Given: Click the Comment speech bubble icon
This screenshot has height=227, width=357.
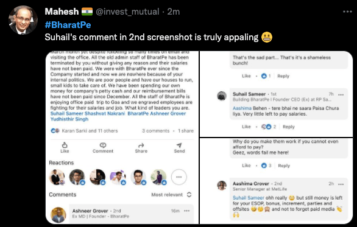Looking at the screenshot, I should tap(103, 145).
